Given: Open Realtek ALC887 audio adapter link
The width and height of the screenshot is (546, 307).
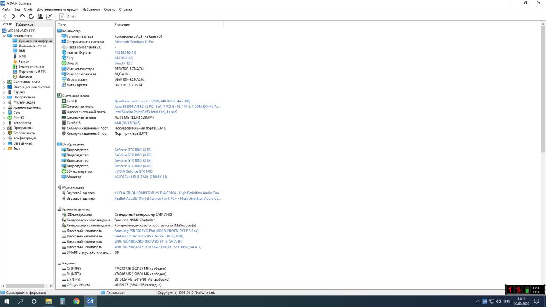Looking at the screenshot, I should pos(168,198).
